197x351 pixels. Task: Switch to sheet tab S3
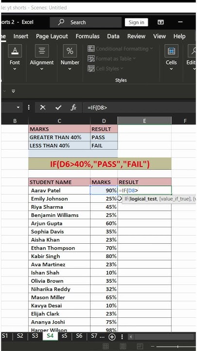[35, 336]
